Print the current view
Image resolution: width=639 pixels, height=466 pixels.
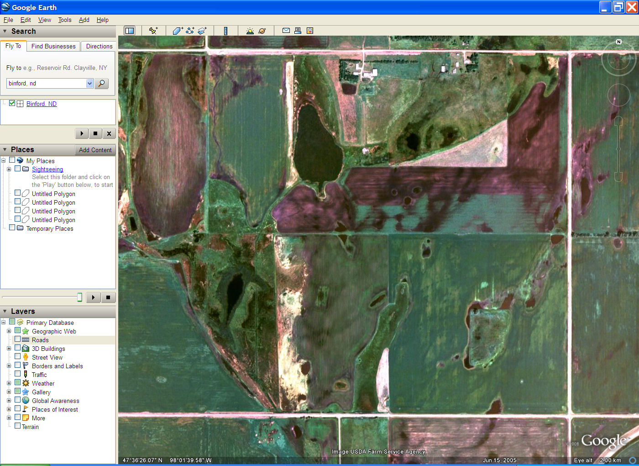point(298,31)
